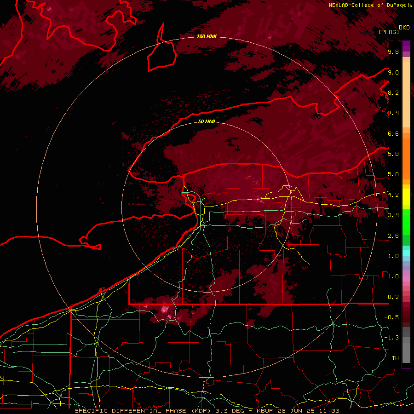Pick the bright green band on the color scale
This screenshot has height=414, width=414.
pyautogui.click(x=406, y=222)
